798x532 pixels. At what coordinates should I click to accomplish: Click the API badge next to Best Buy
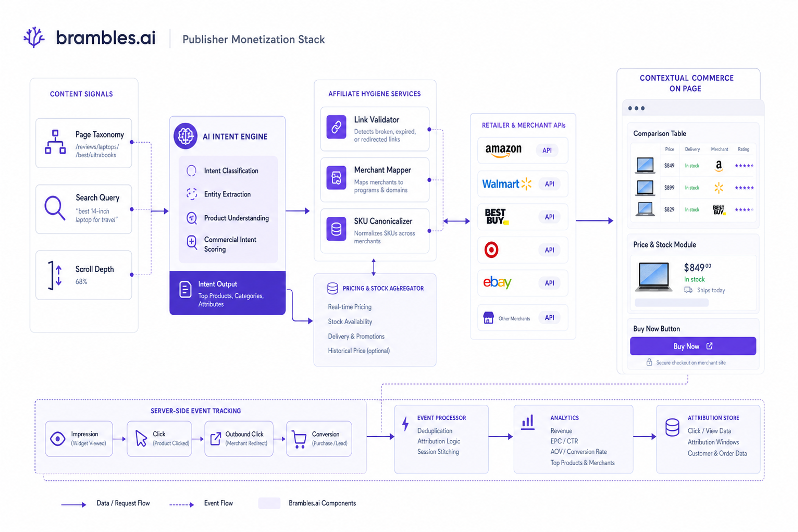click(550, 217)
